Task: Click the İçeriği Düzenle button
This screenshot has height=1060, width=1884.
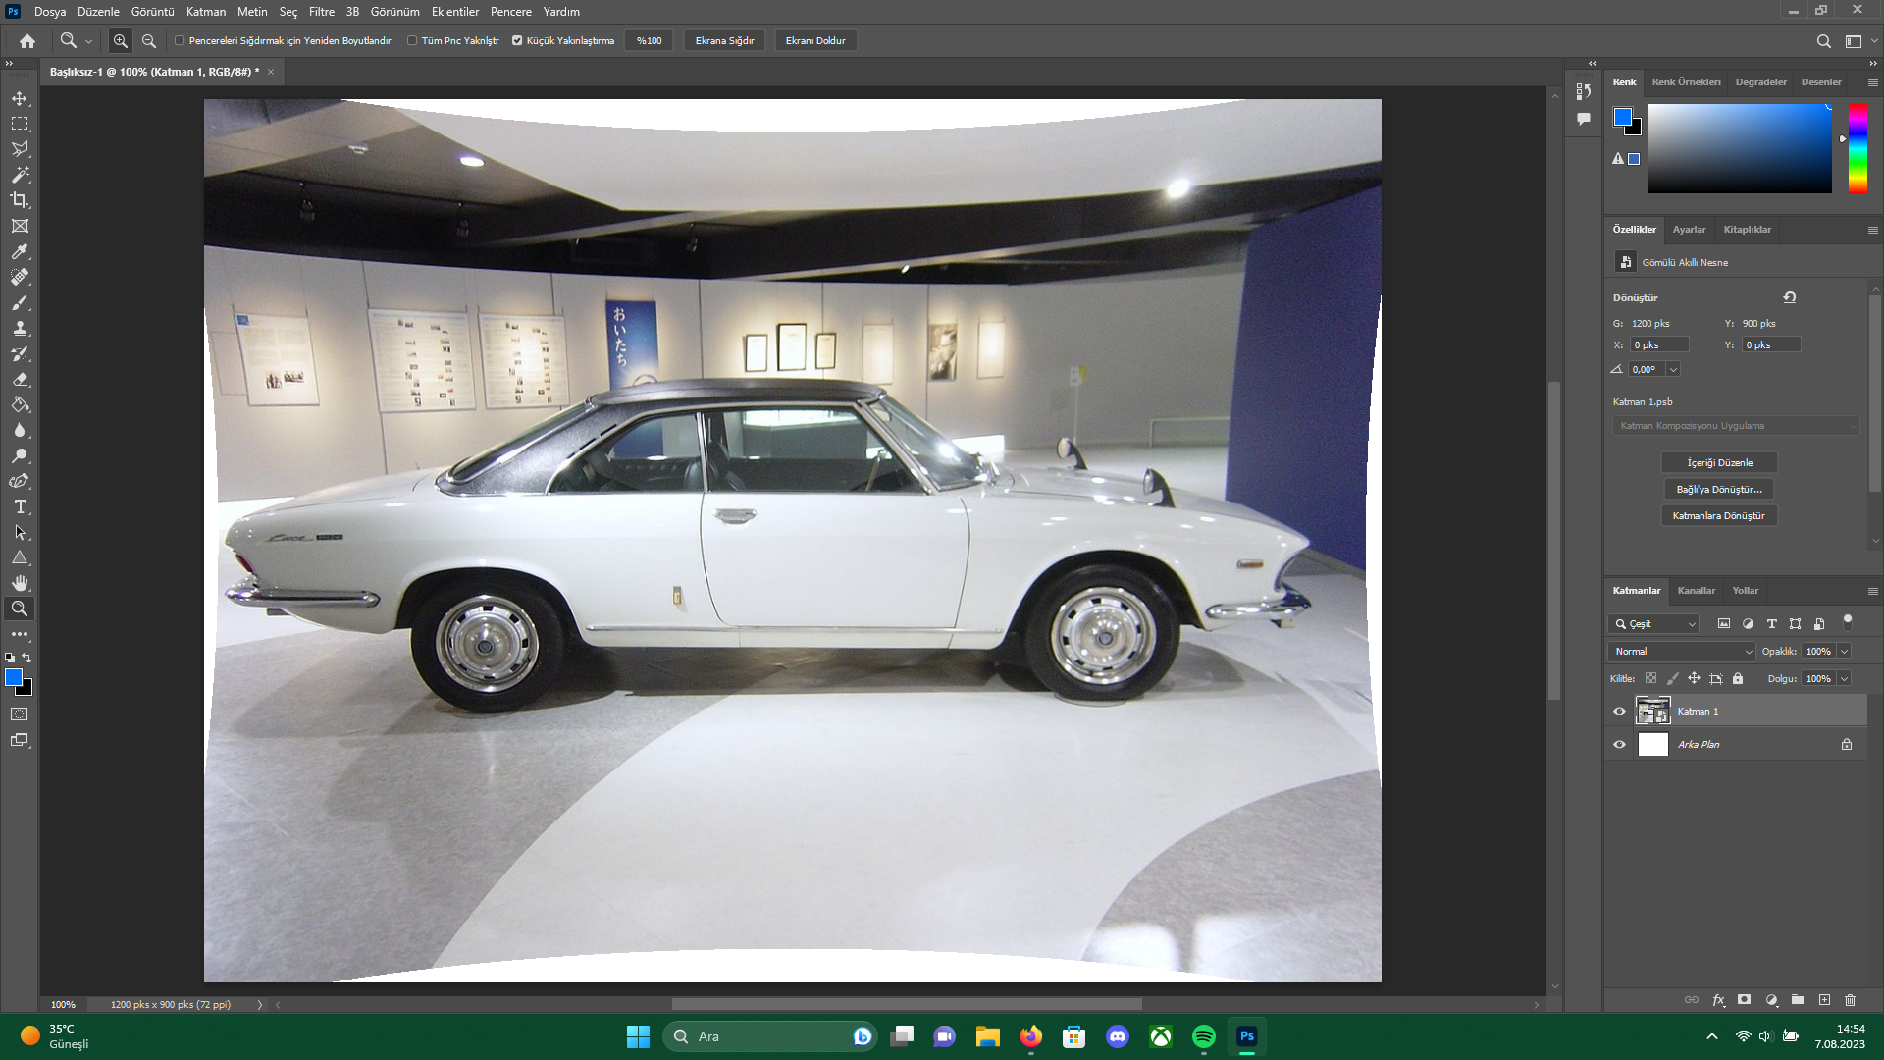Action: pyautogui.click(x=1718, y=462)
